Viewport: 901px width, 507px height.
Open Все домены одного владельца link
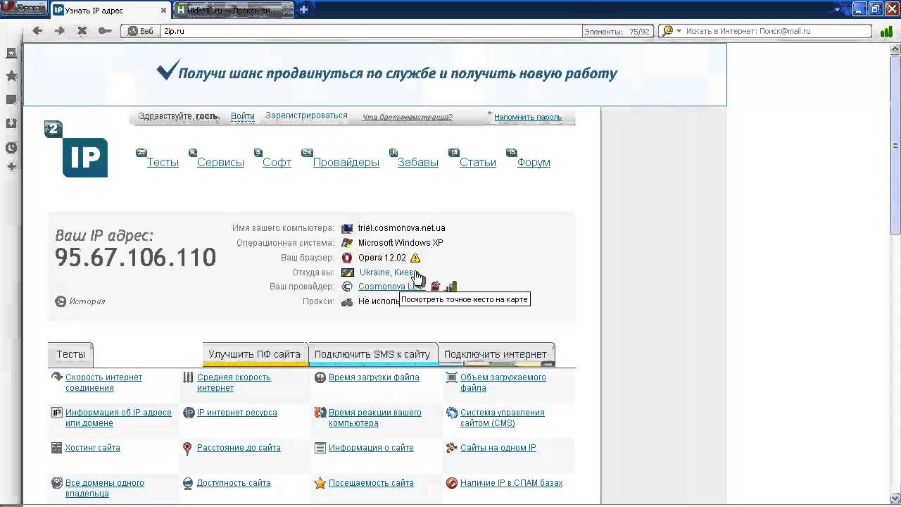(105, 488)
